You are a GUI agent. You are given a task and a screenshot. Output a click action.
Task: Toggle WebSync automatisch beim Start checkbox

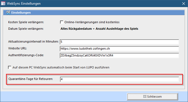[x=10, y=67]
